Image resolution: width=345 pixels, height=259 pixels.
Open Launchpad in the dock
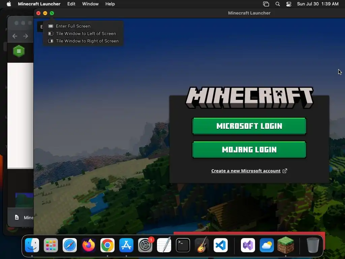(x=51, y=245)
